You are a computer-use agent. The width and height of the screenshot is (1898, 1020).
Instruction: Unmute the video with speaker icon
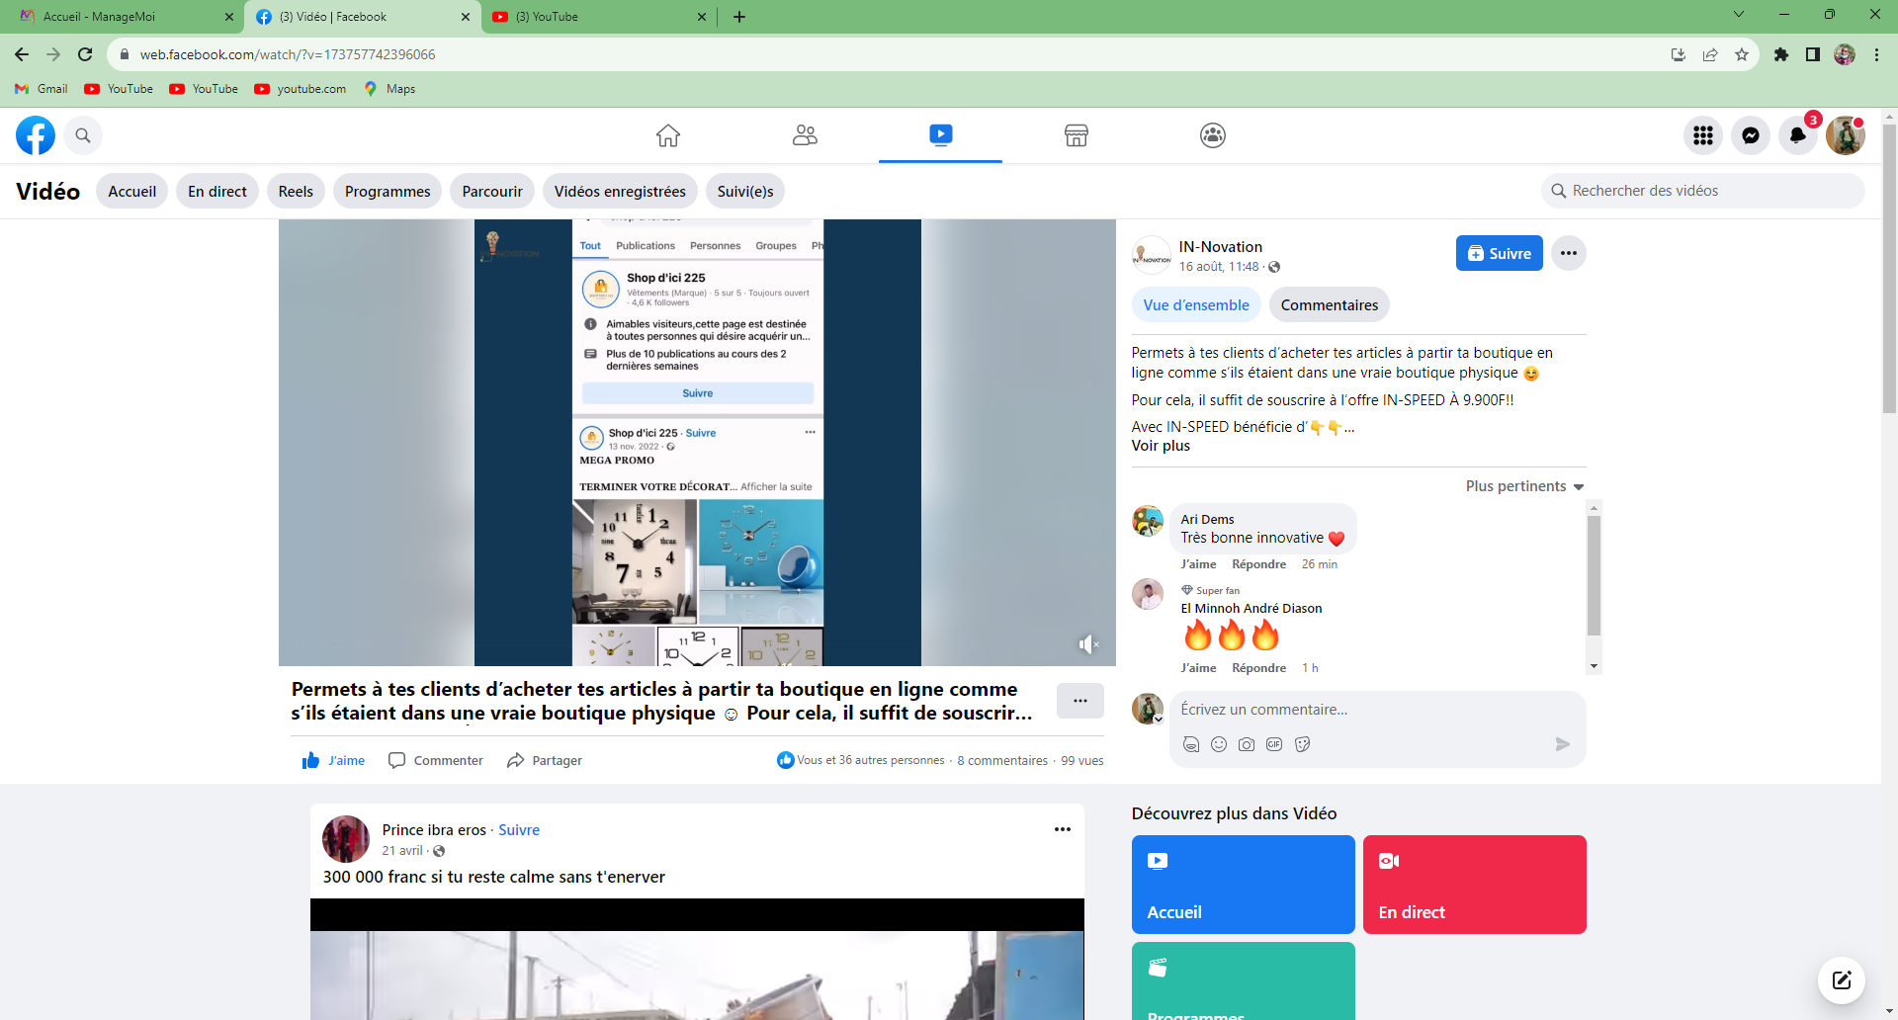point(1087,644)
